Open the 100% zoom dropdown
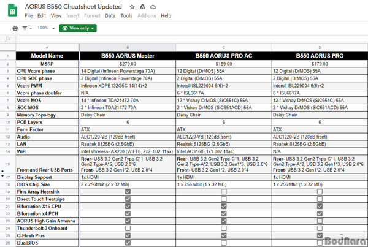 (x=46, y=28)
